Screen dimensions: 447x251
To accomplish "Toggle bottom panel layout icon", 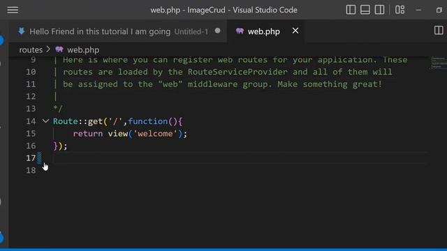I will coord(365,10).
